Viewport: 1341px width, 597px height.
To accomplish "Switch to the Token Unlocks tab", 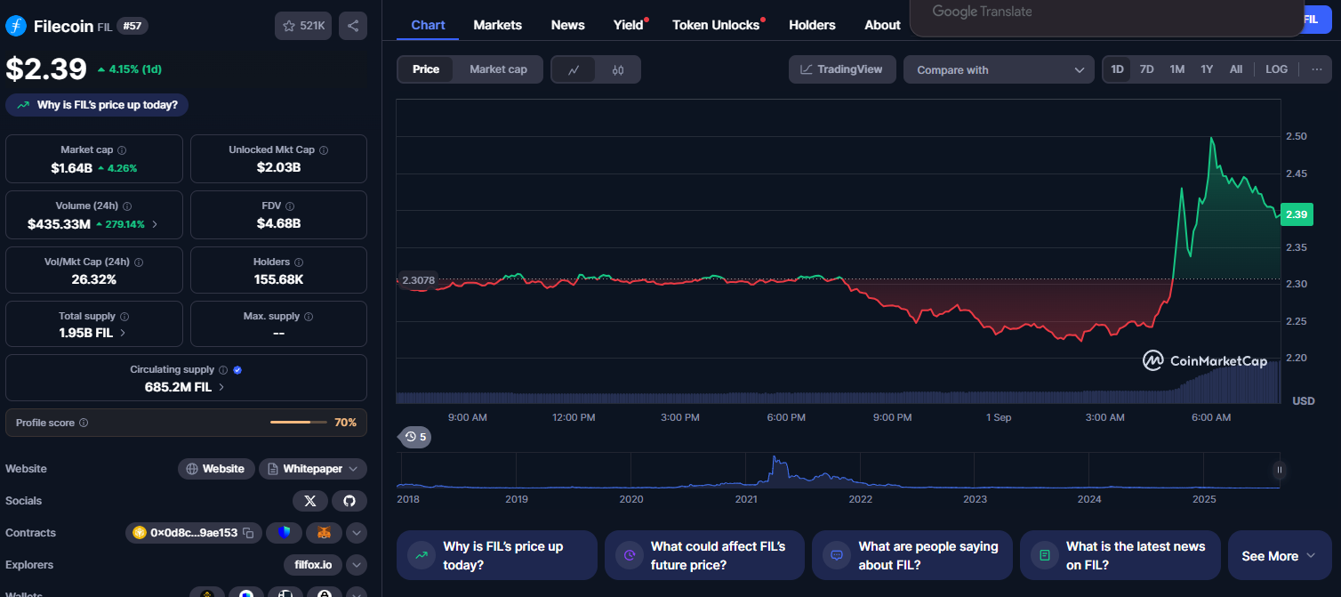I will (x=716, y=25).
